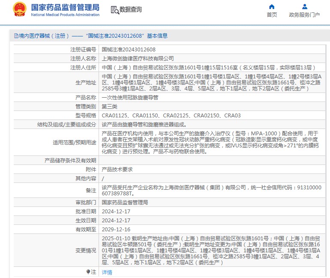330x278 pixels.
Task: Open the 详情 details link
Action: (107, 272)
